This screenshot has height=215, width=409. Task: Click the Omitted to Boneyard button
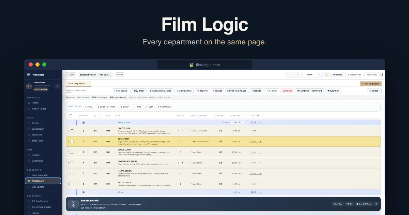pyautogui.click(x=309, y=91)
